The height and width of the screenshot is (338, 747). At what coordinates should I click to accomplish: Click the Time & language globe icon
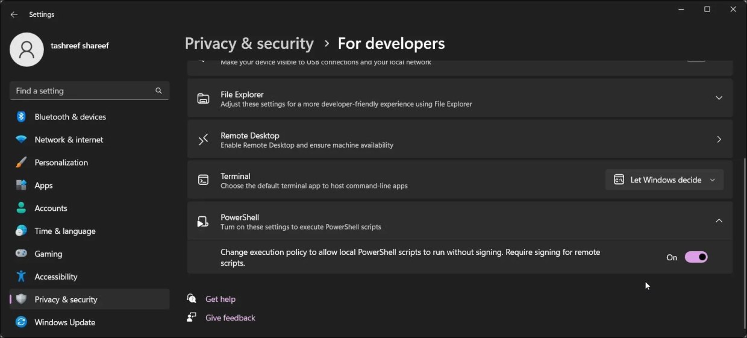21,231
